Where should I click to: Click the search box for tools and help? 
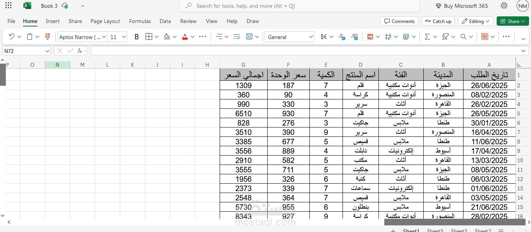[x=299, y=6]
